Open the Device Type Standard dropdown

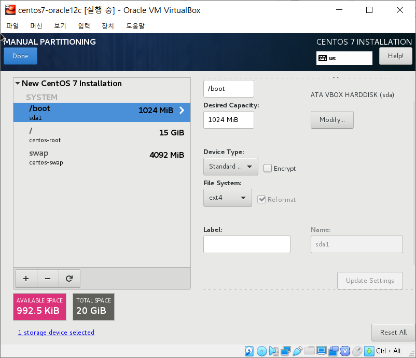tap(230, 167)
